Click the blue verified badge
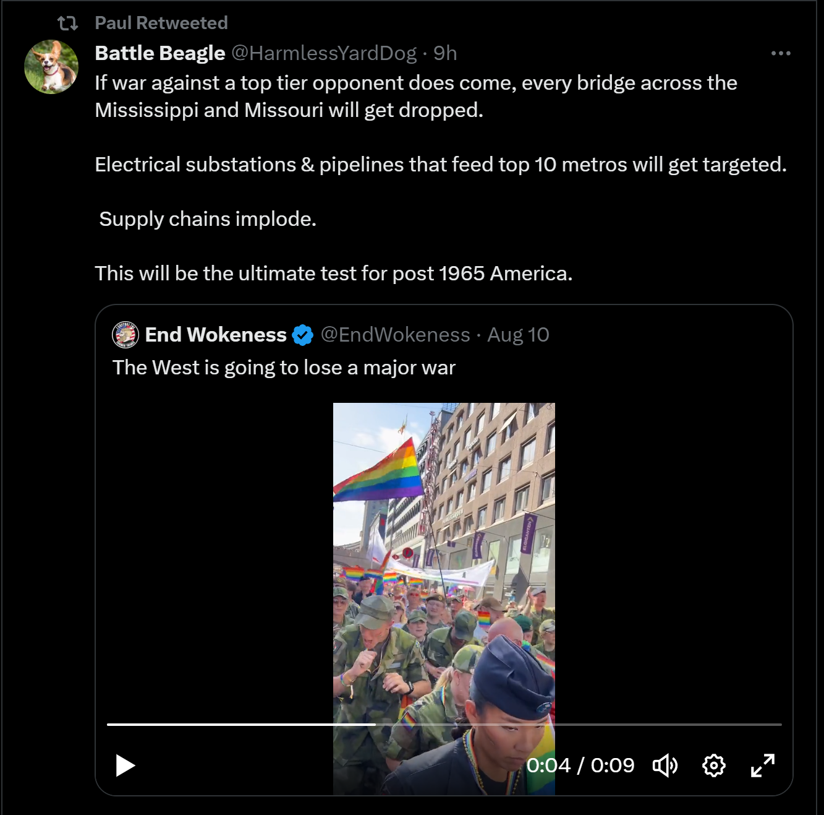 tap(302, 335)
